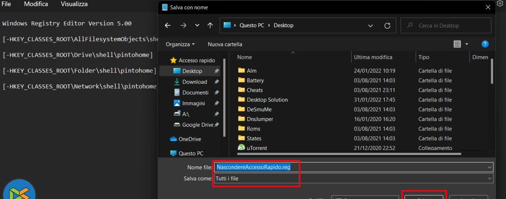The height and width of the screenshot is (199, 506).
Task: Open the address bar path dropdown
Action: tap(370, 26)
